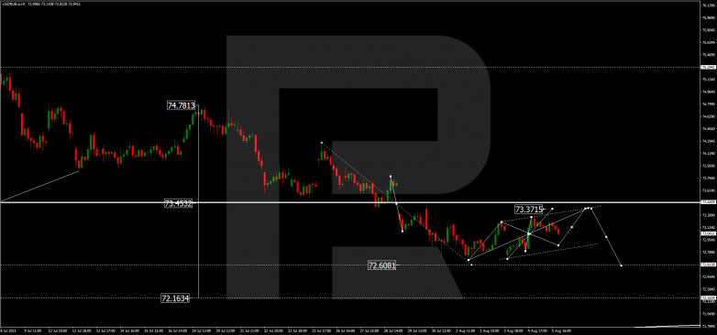The image size is (717, 335).
Task: Click the 74.7813 price label
Action: pos(181,105)
